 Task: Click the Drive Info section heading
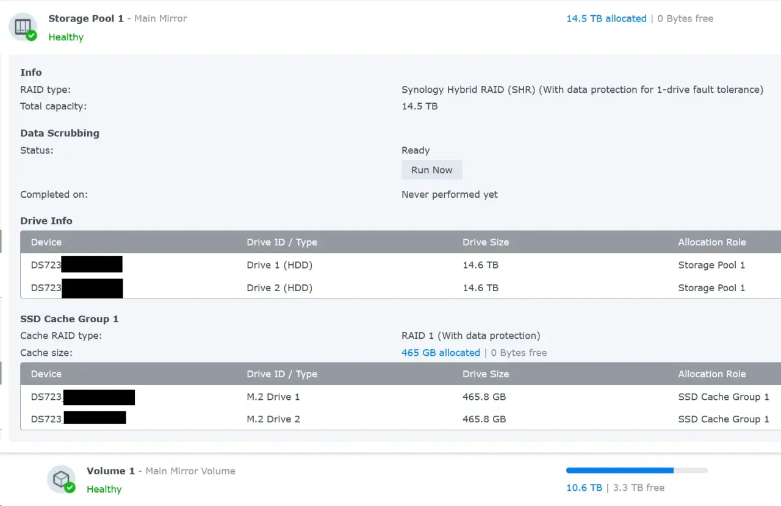(46, 221)
